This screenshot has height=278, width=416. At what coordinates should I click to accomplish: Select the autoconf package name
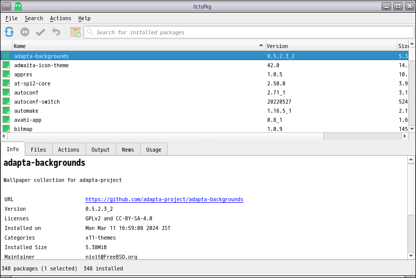pyautogui.click(x=26, y=92)
